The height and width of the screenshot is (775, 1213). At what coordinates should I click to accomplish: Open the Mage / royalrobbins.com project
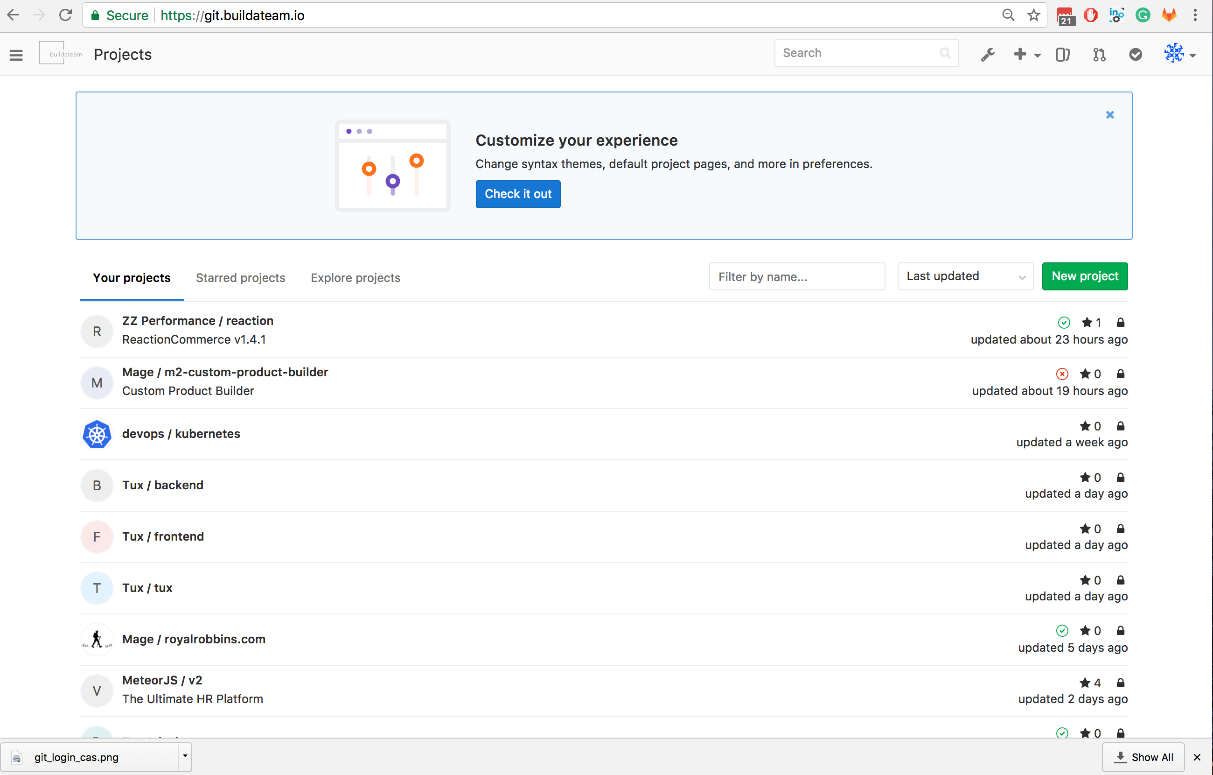pos(194,639)
